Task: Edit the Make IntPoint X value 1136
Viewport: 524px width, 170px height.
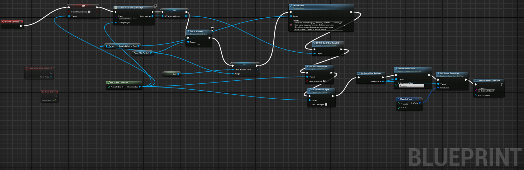Action: coord(405,103)
